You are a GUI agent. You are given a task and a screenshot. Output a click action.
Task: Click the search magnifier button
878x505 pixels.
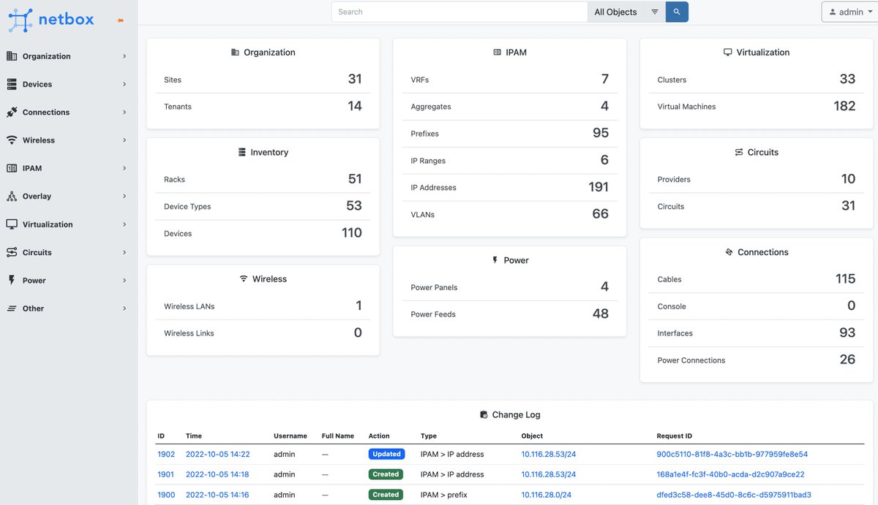[x=677, y=12]
